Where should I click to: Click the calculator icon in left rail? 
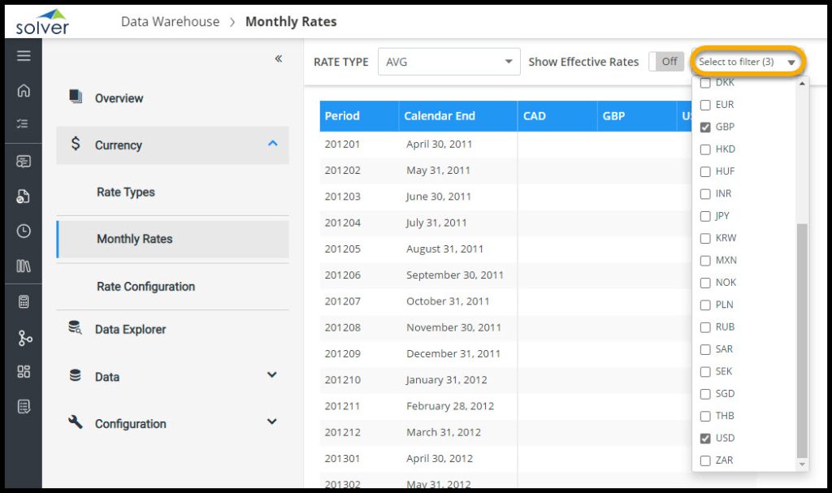[x=24, y=302]
